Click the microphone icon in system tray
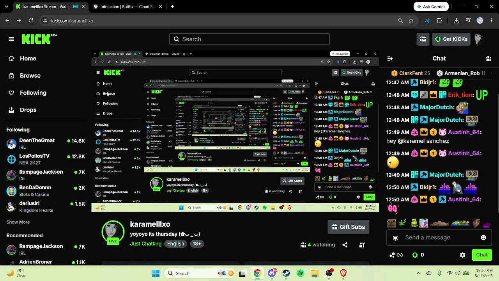The height and width of the screenshot is (281, 499). tap(439, 273)
